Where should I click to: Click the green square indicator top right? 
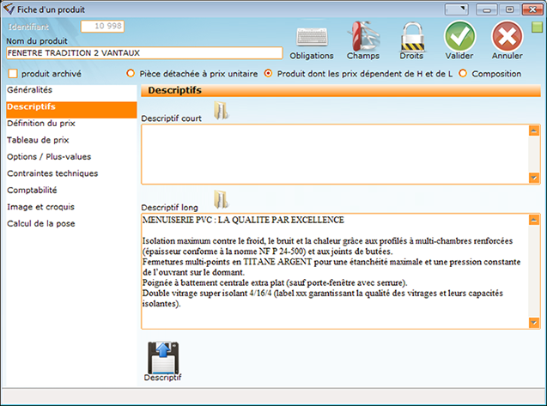pyautogui.click(x=537, y=27)
